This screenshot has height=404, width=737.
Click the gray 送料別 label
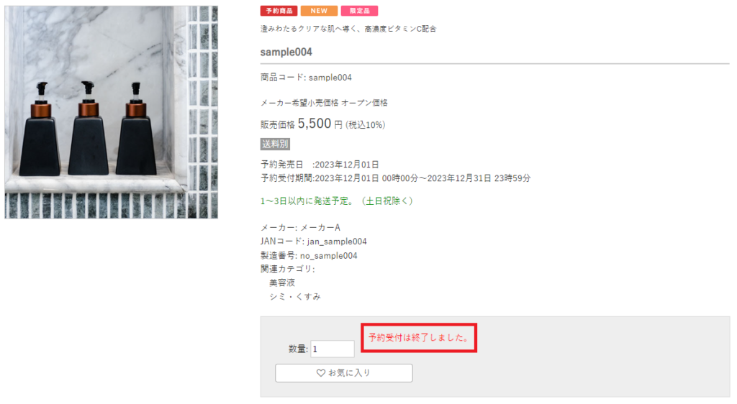coord(275,144)
